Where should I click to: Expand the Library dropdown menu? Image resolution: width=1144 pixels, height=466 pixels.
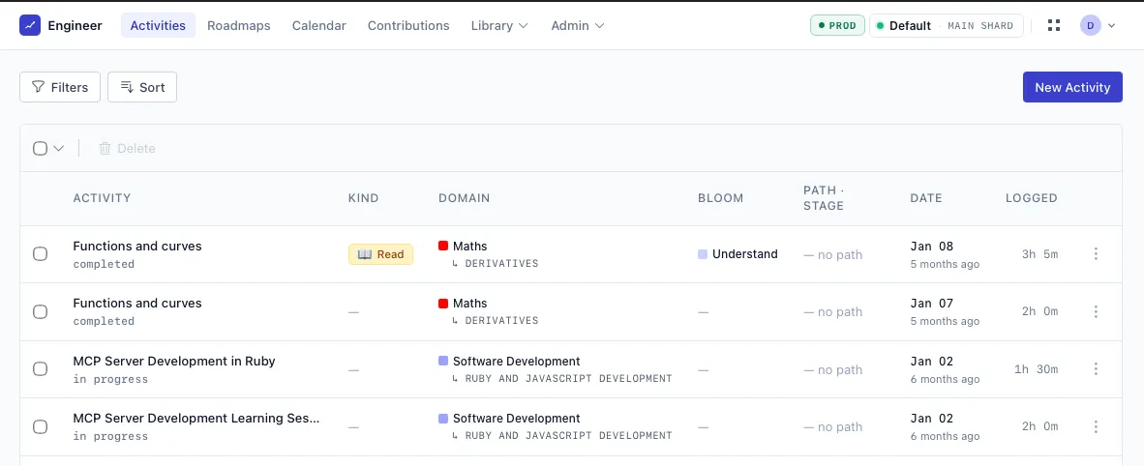coord(499,25)
